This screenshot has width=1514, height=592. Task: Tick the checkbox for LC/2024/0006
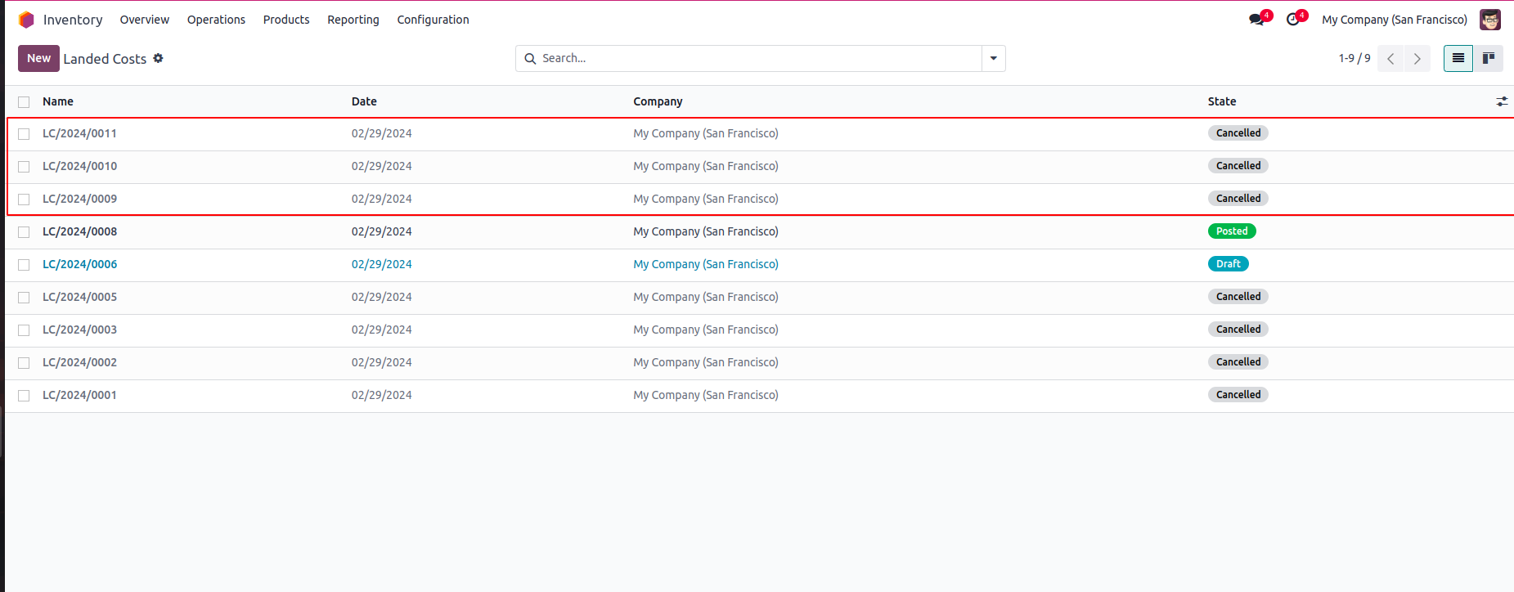click(24, 265)
